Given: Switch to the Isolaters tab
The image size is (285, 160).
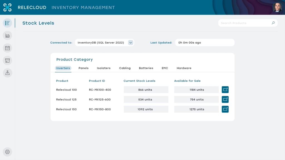Looking at the screenshot, I should [x=104, y=68].
